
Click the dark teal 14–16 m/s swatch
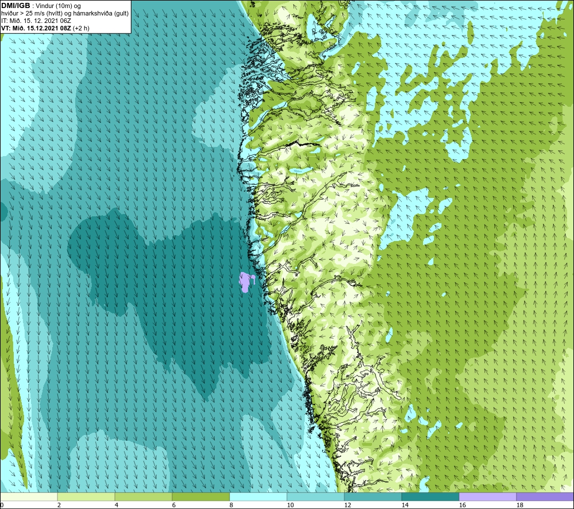[430, 496]
